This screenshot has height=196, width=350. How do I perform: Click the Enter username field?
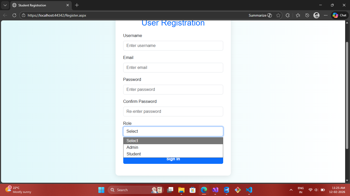[173, 46]
